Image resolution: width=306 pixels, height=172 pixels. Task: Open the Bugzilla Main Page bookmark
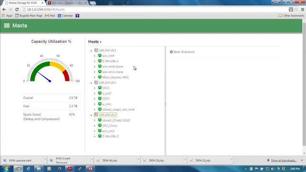(29, 16)
